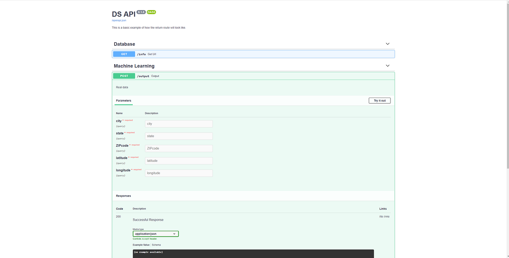Click the OAS3 badge
The image size is (509, 258).
pos(151,12)
